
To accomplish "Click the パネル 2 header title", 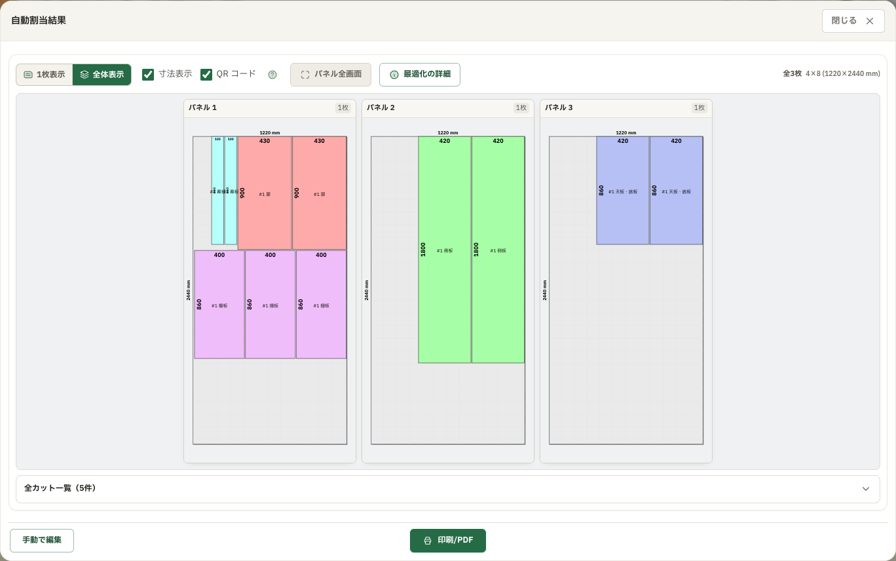I will 381,108.
